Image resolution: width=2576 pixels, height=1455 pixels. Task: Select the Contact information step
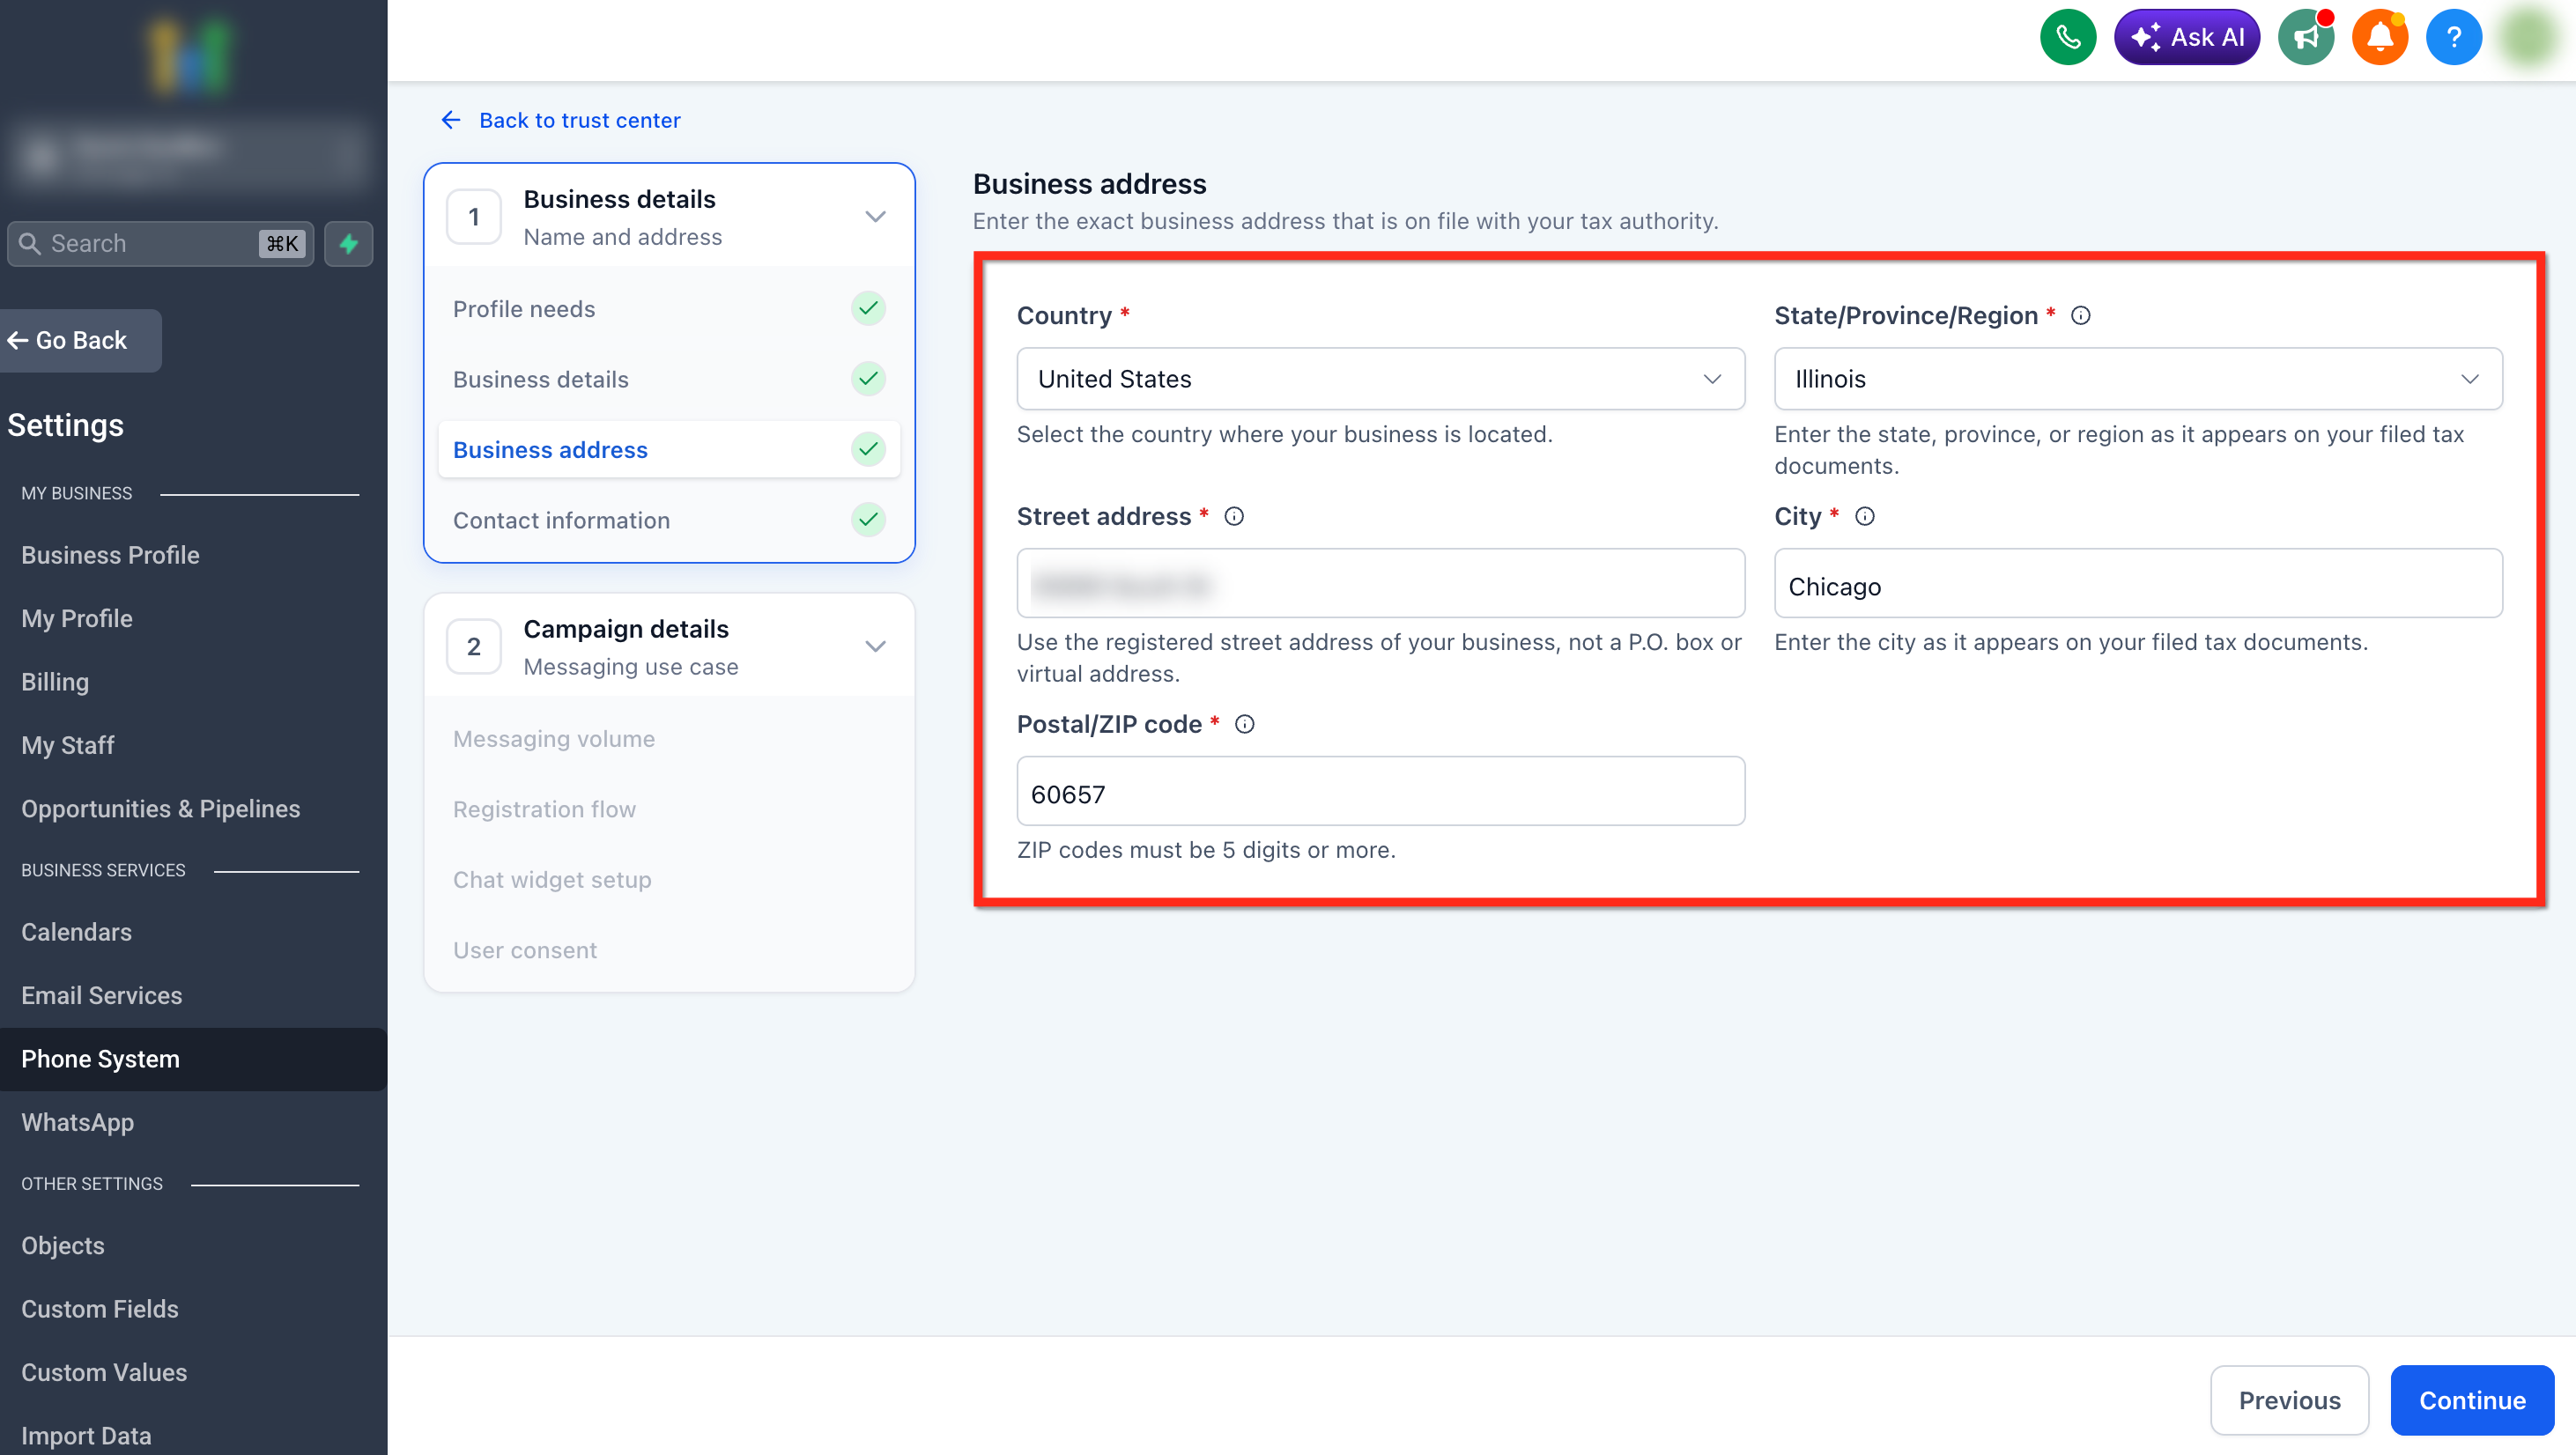pyautogui.click(x=669, y=520)
